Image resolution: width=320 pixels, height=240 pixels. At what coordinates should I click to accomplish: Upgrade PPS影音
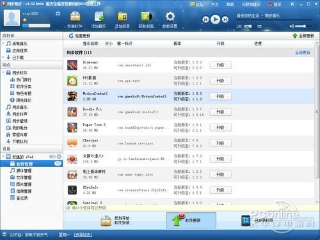coord(220,81)
